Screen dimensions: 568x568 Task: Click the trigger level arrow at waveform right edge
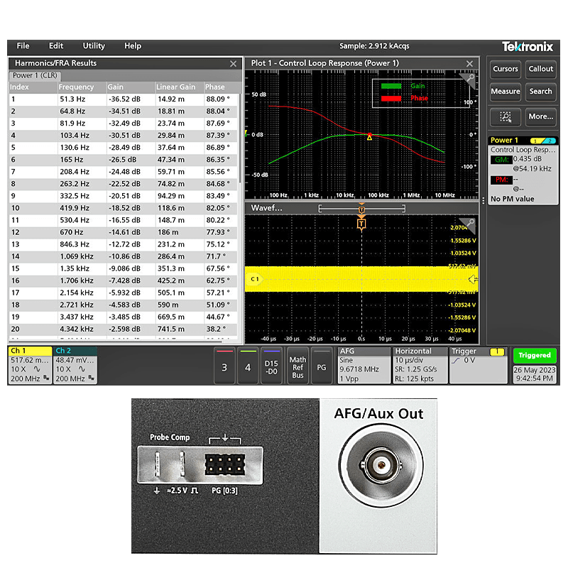click(474, 280)
